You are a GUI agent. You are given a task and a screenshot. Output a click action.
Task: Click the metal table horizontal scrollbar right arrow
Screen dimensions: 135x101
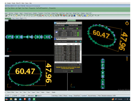pos(79,62)
